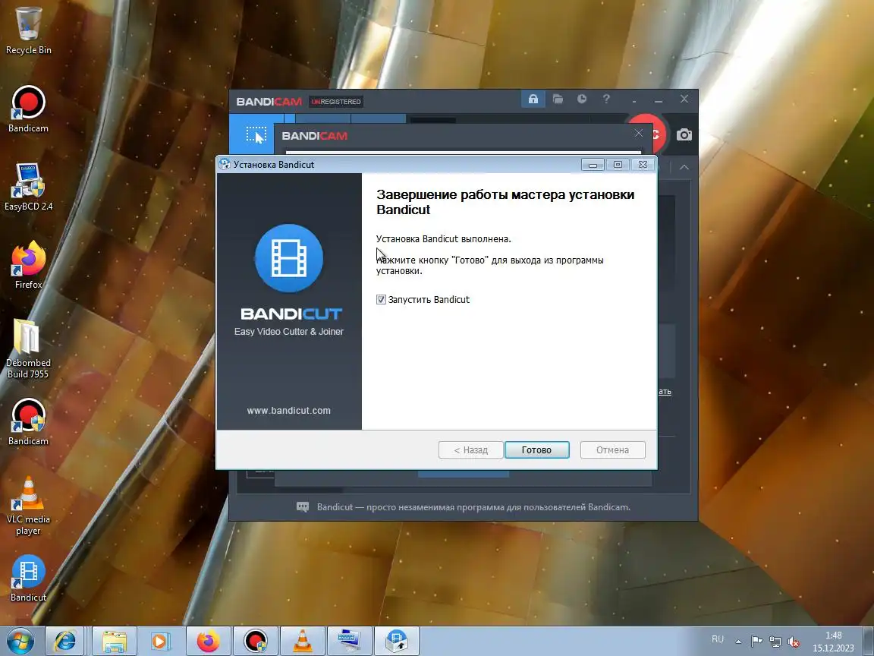
Task: Open VLC from the taskbar
Action: click(302, 641)
